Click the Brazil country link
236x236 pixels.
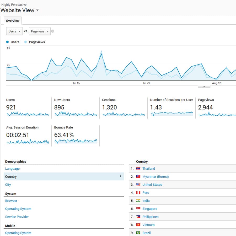pyautogui.click(x=146, y=233)
